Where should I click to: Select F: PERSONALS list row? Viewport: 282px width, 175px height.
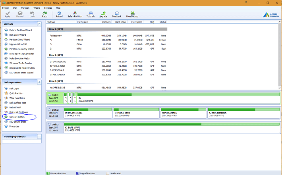[x=107, y=70]
